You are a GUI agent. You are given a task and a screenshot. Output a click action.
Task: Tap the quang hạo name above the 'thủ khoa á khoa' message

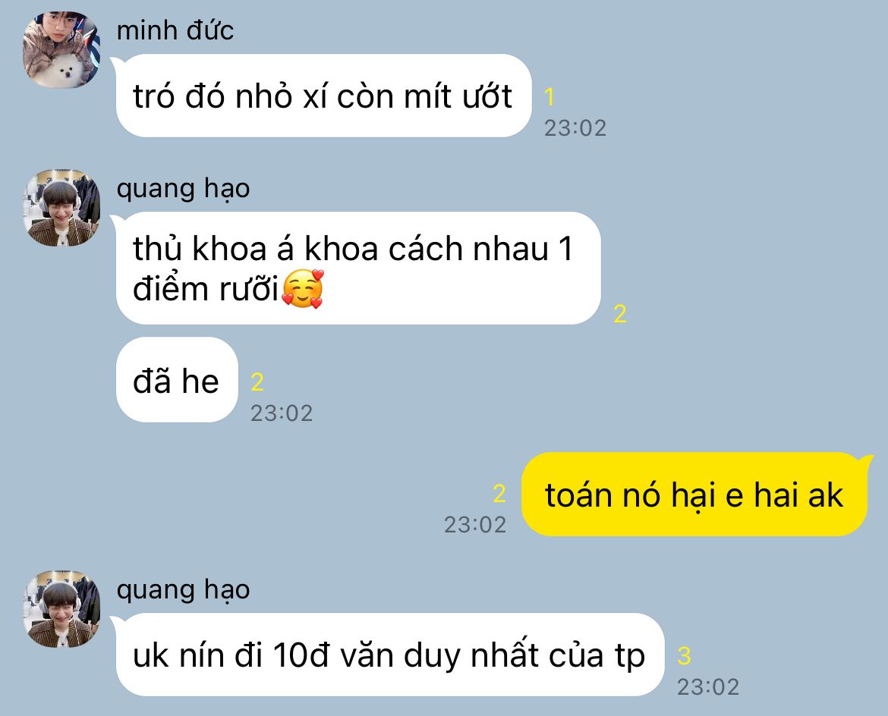coord(183,188)
